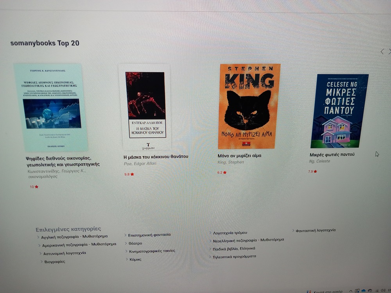391x293 pixels.
Task: Open the Επιστημονική φαντασία category
Action: [149, 235]
